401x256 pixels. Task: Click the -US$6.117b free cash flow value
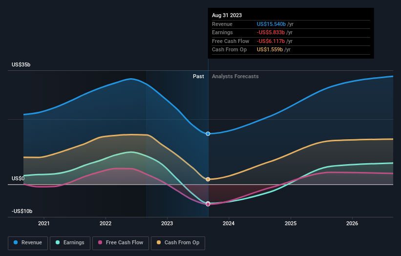point(271,41)
